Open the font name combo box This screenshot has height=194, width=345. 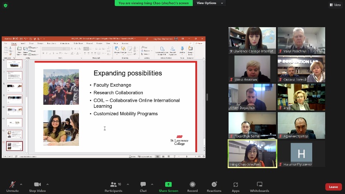point(52,49)
